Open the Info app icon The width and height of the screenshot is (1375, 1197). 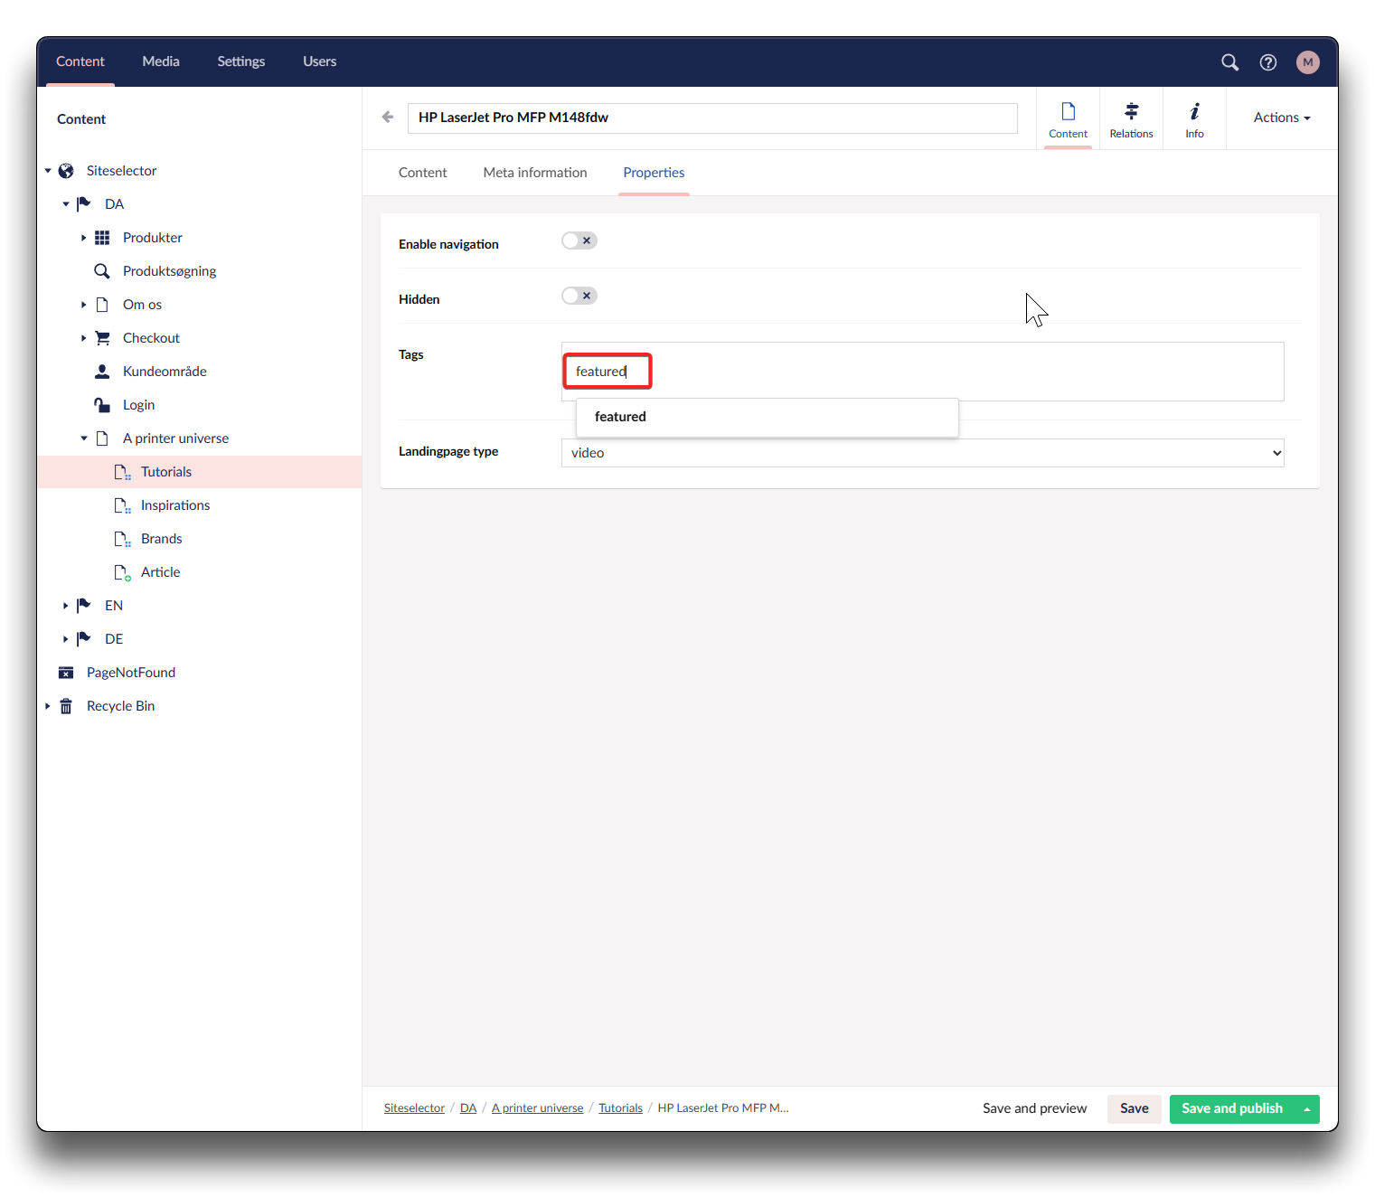click(1194, 118)
